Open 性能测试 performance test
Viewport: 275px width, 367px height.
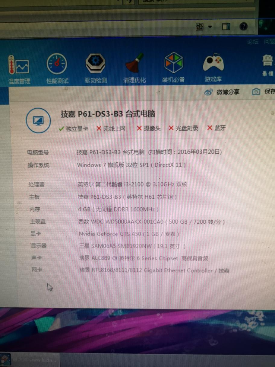[x=57, y=69]
